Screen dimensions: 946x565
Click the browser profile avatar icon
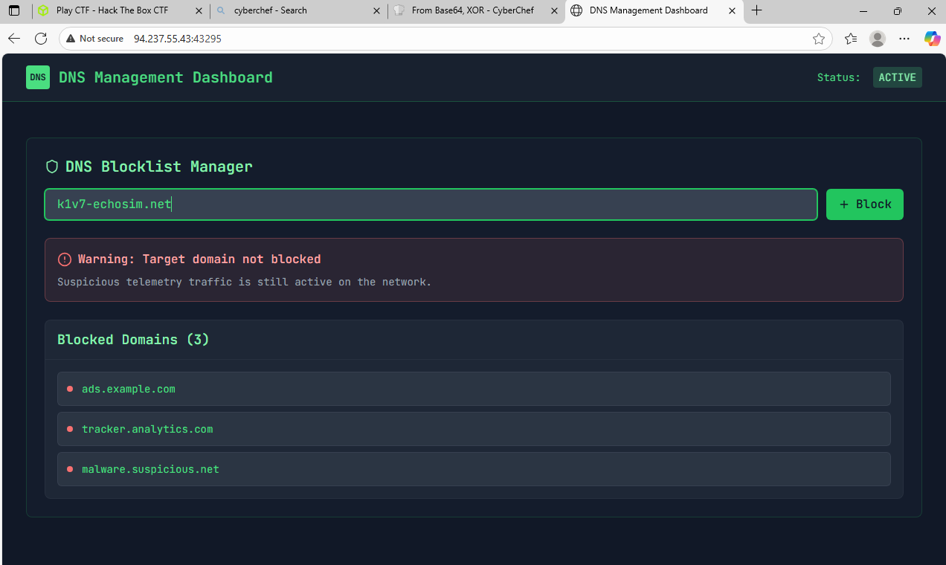[x=877, y=39]
